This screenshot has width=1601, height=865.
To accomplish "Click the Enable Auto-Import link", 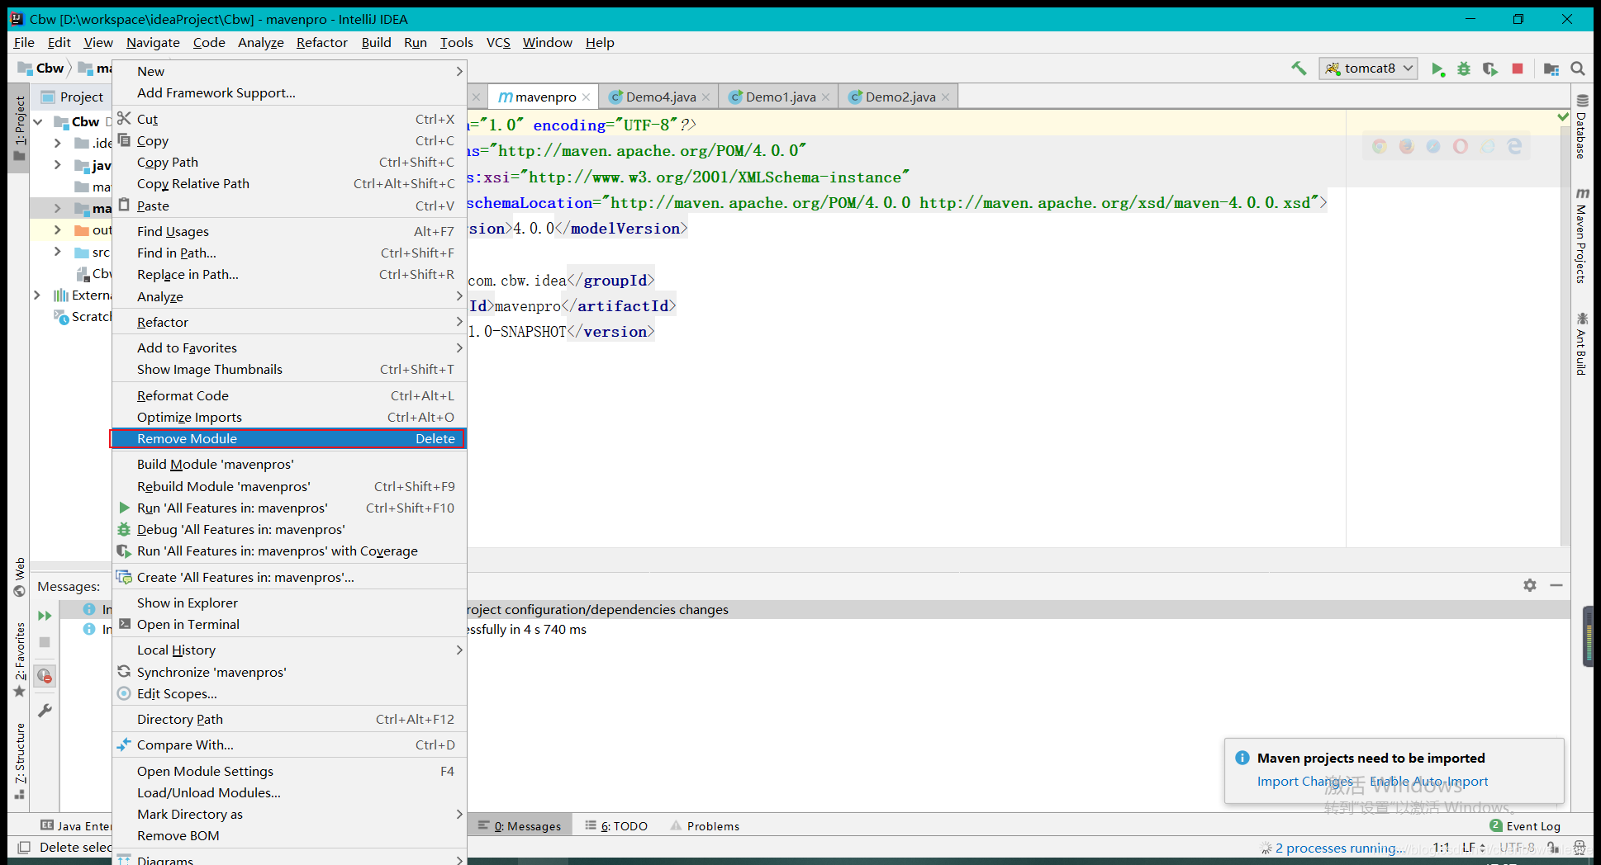I will 1429,782.
